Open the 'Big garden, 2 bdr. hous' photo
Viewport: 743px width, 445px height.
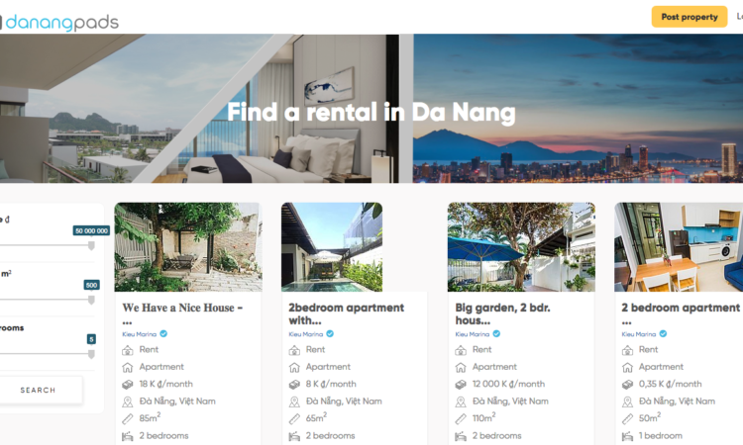(x=521, y=247)
